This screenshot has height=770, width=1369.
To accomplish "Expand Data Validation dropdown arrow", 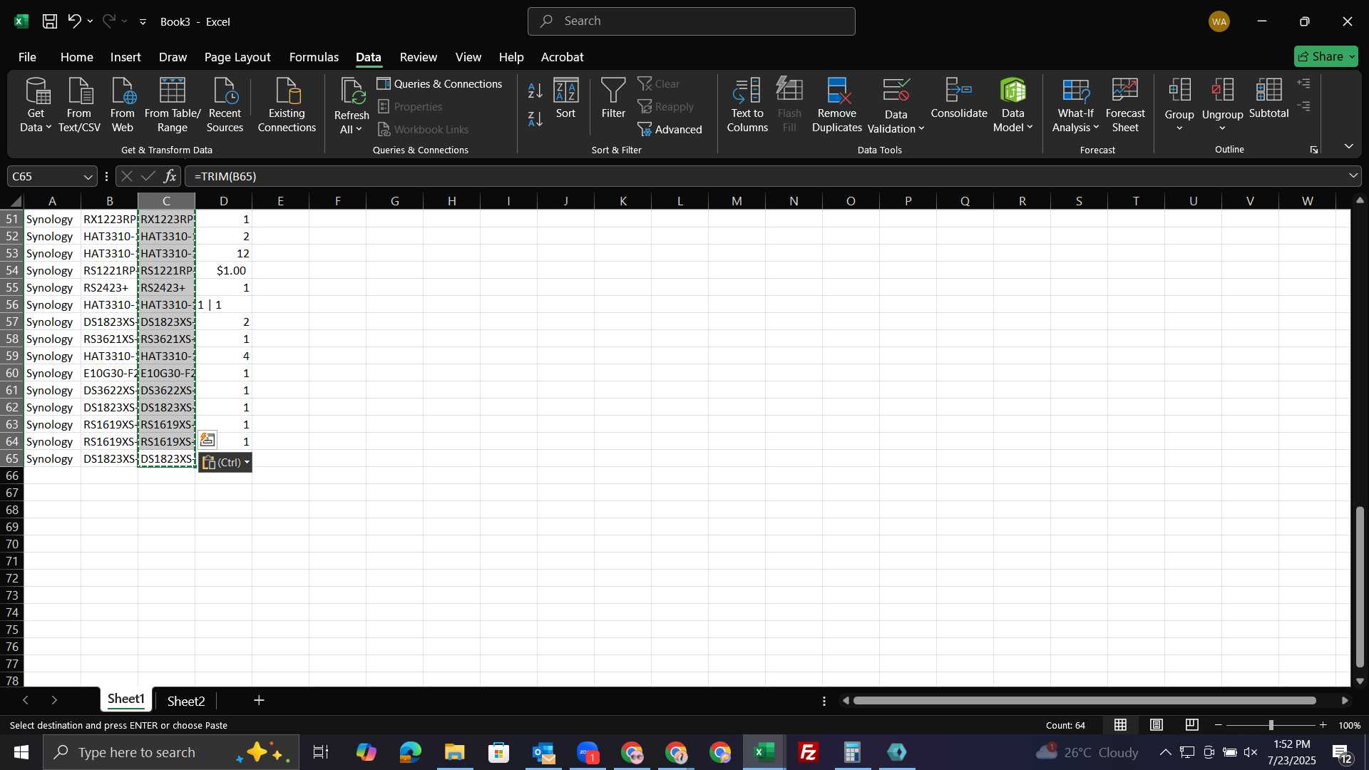I will 921,129.
